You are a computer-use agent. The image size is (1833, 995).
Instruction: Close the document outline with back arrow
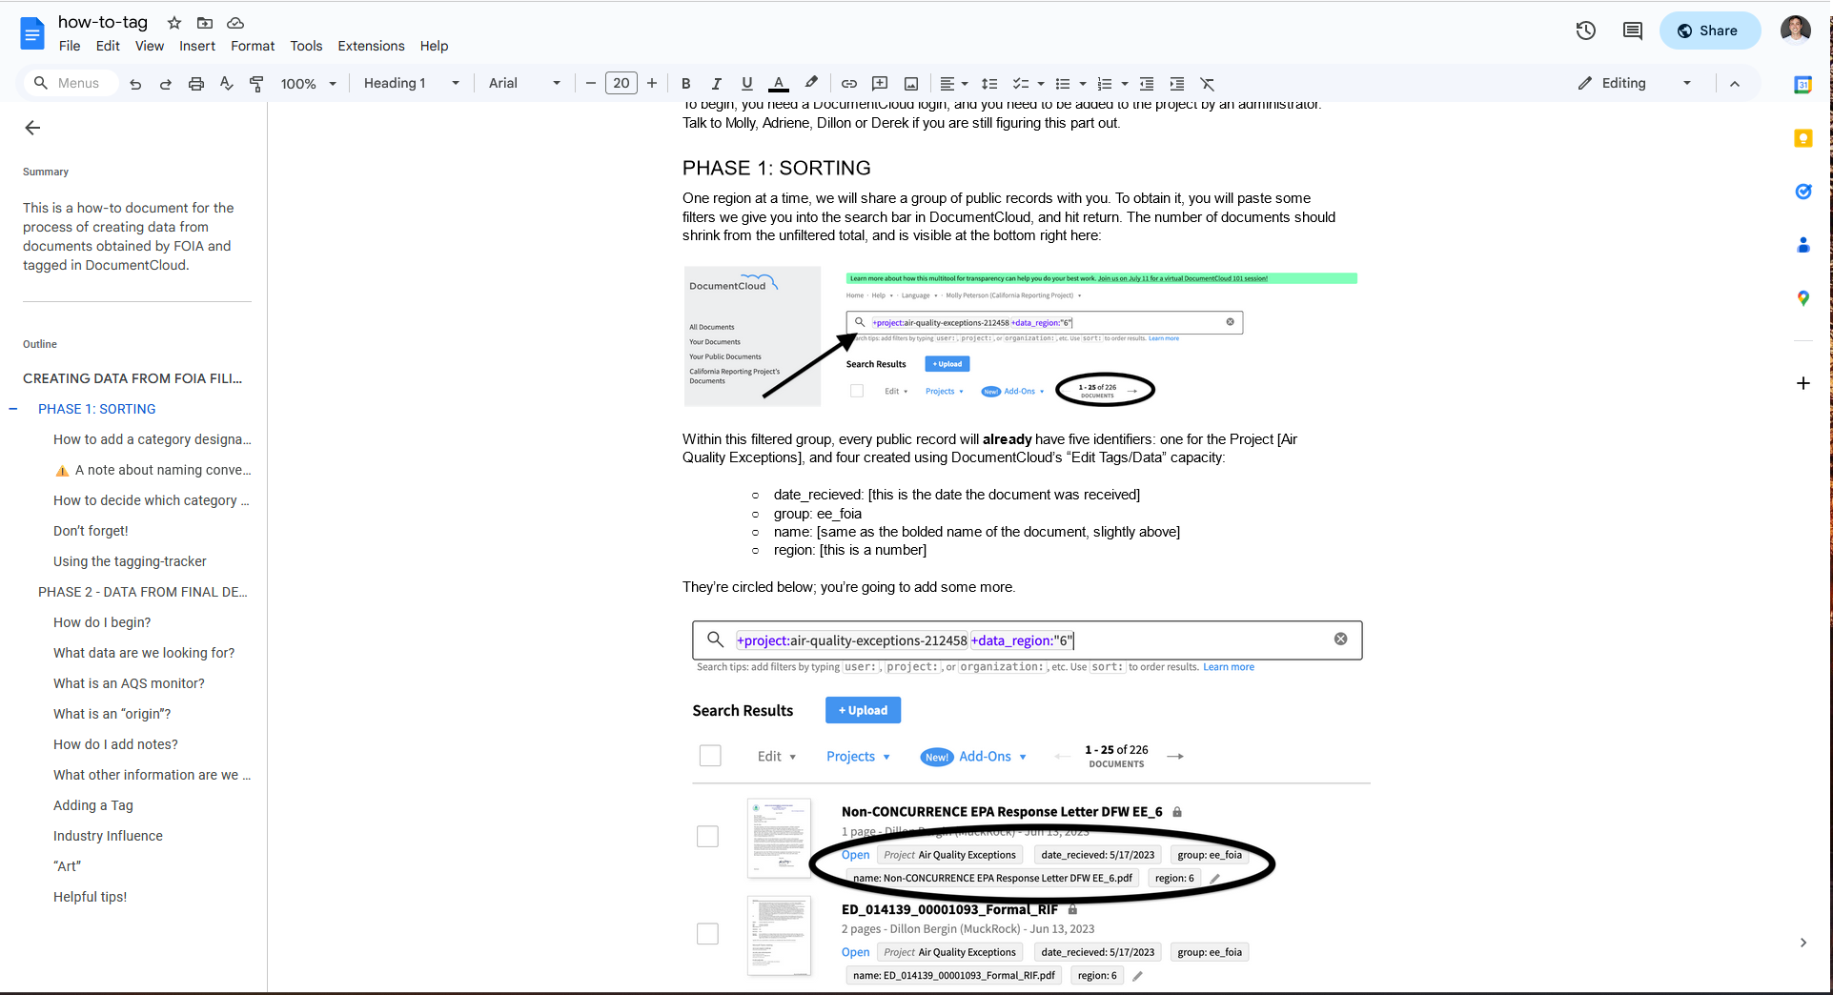[32, 128]
